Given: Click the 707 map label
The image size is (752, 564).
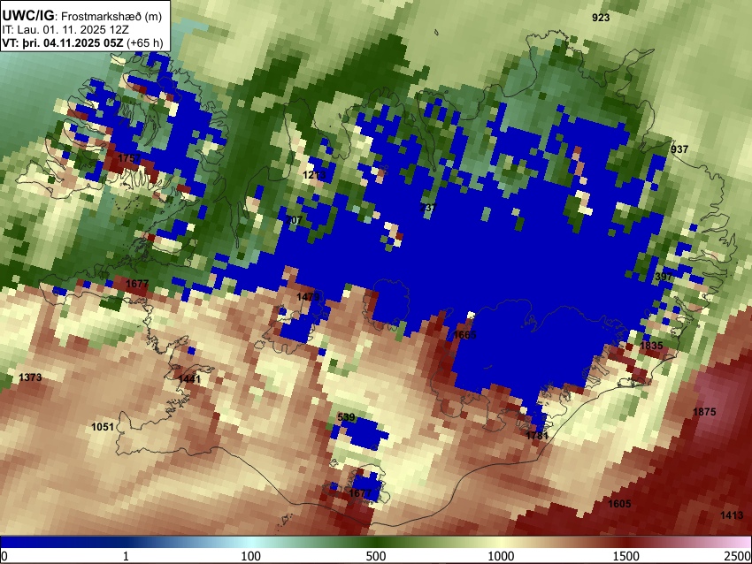Looking at the screenshot, I should [294, 220].
